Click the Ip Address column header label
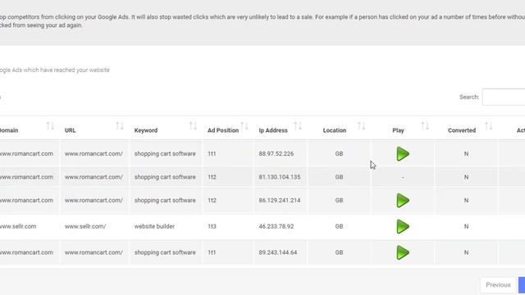The width and height of the screenshot is (525, 295). (x=273, y=130)
